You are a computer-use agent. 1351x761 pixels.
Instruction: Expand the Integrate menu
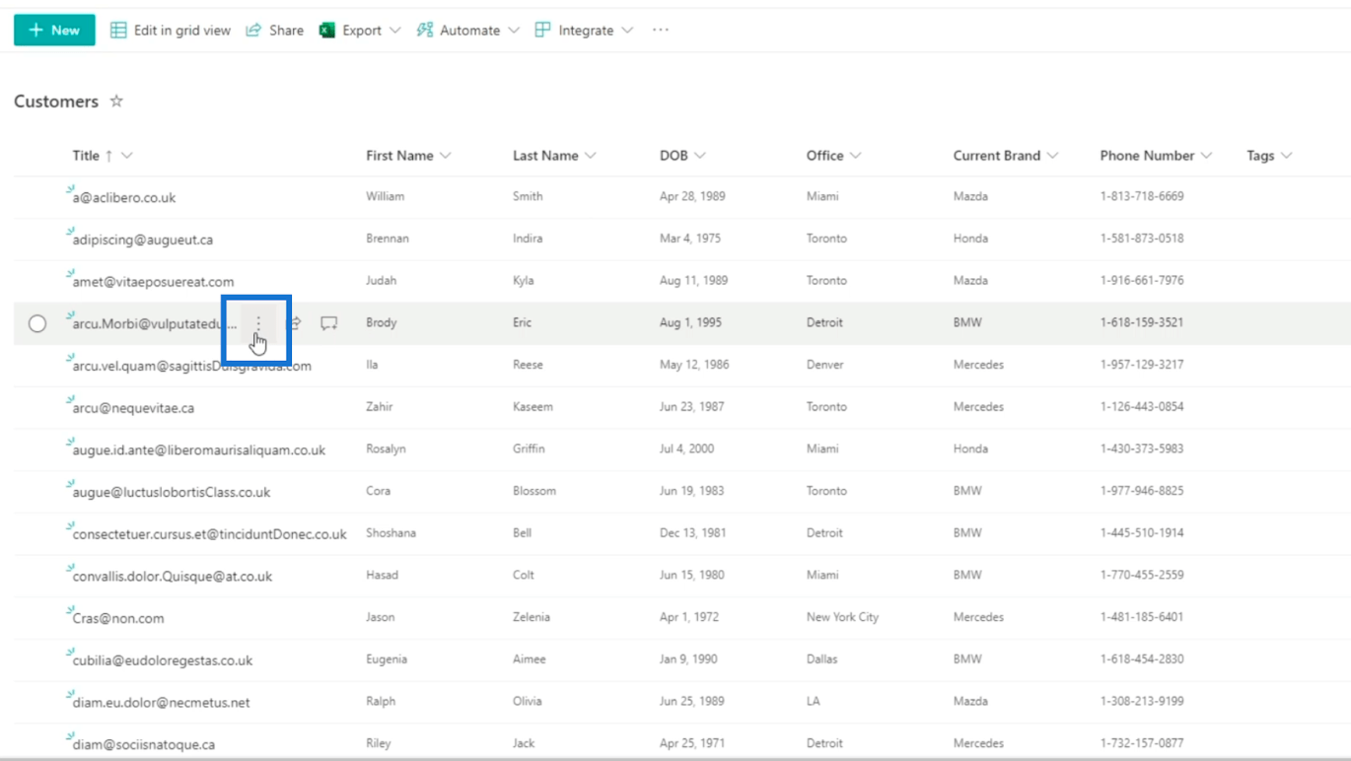tap(585, 31)
